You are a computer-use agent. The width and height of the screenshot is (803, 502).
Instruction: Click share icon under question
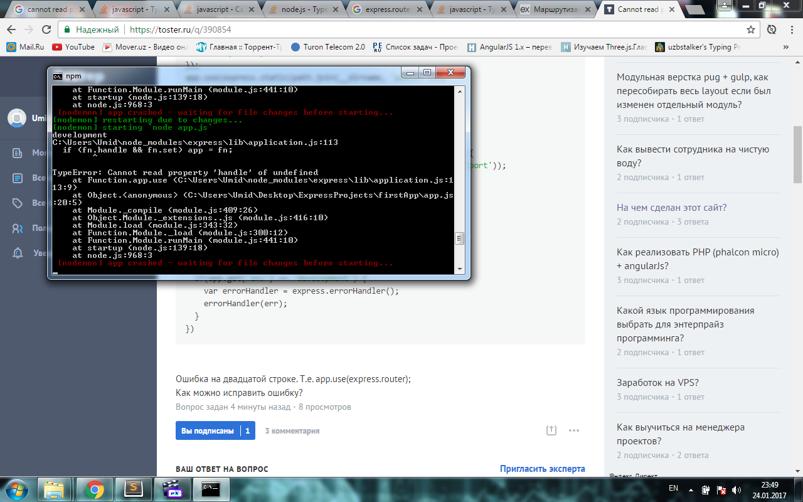(551, 430)
